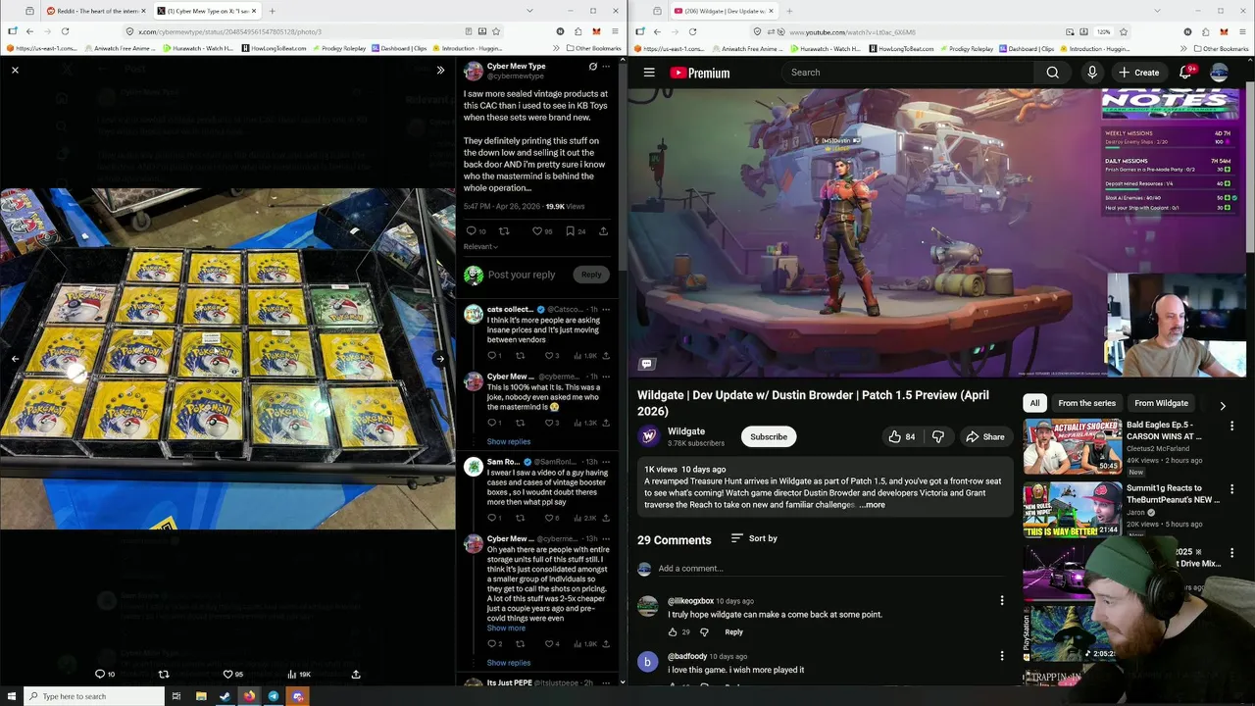
Task: Expand Show more on long Cyber Mew reply
Action: pyautogui.click(x=506, y=628)
